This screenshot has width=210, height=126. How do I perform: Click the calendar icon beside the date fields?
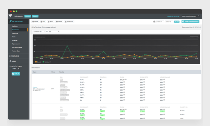154,22
